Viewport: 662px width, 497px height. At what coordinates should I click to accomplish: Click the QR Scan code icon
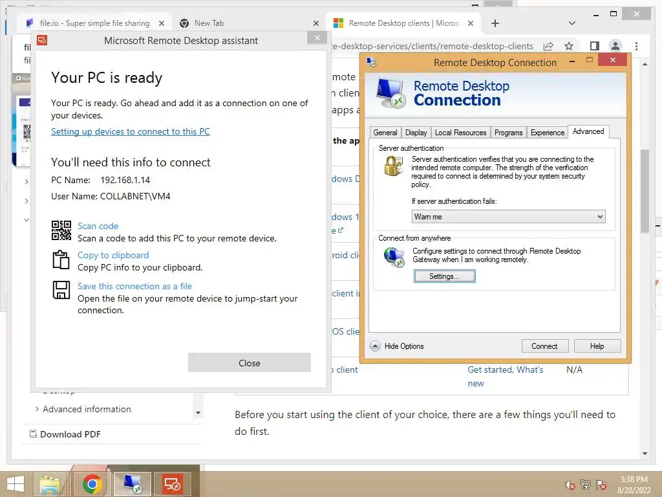61,230
